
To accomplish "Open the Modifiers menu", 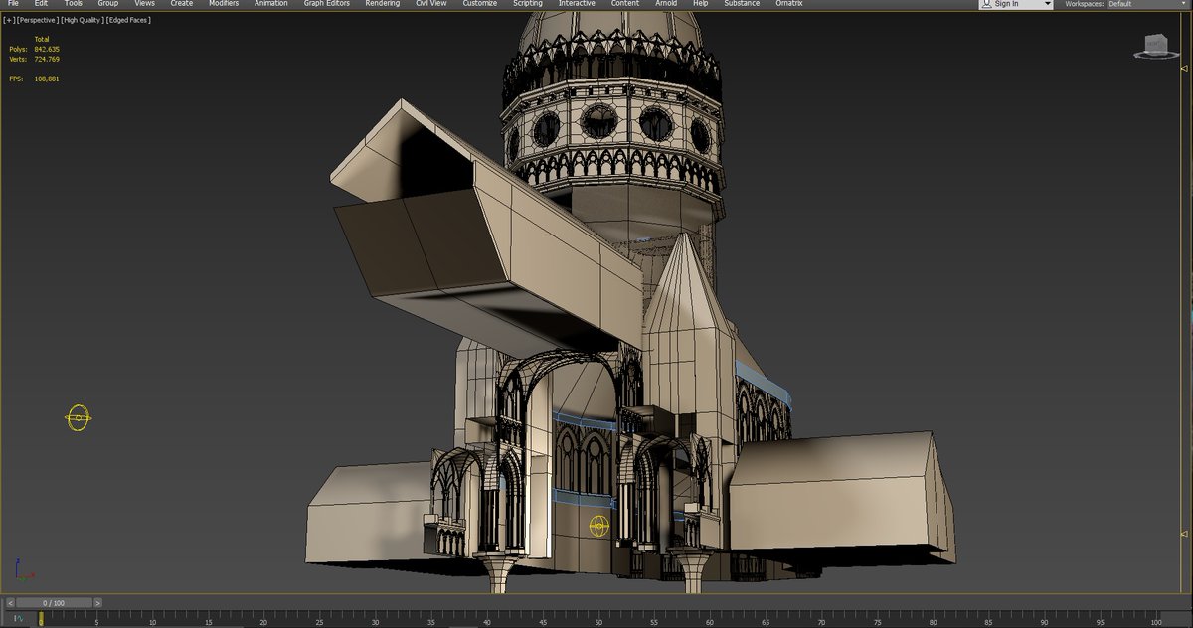I will 223,3.
